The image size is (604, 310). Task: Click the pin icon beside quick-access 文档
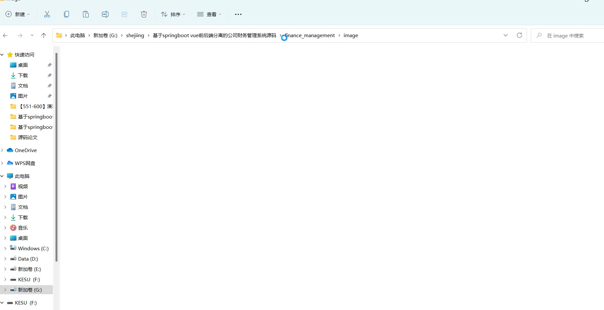(x=49, y=86)
